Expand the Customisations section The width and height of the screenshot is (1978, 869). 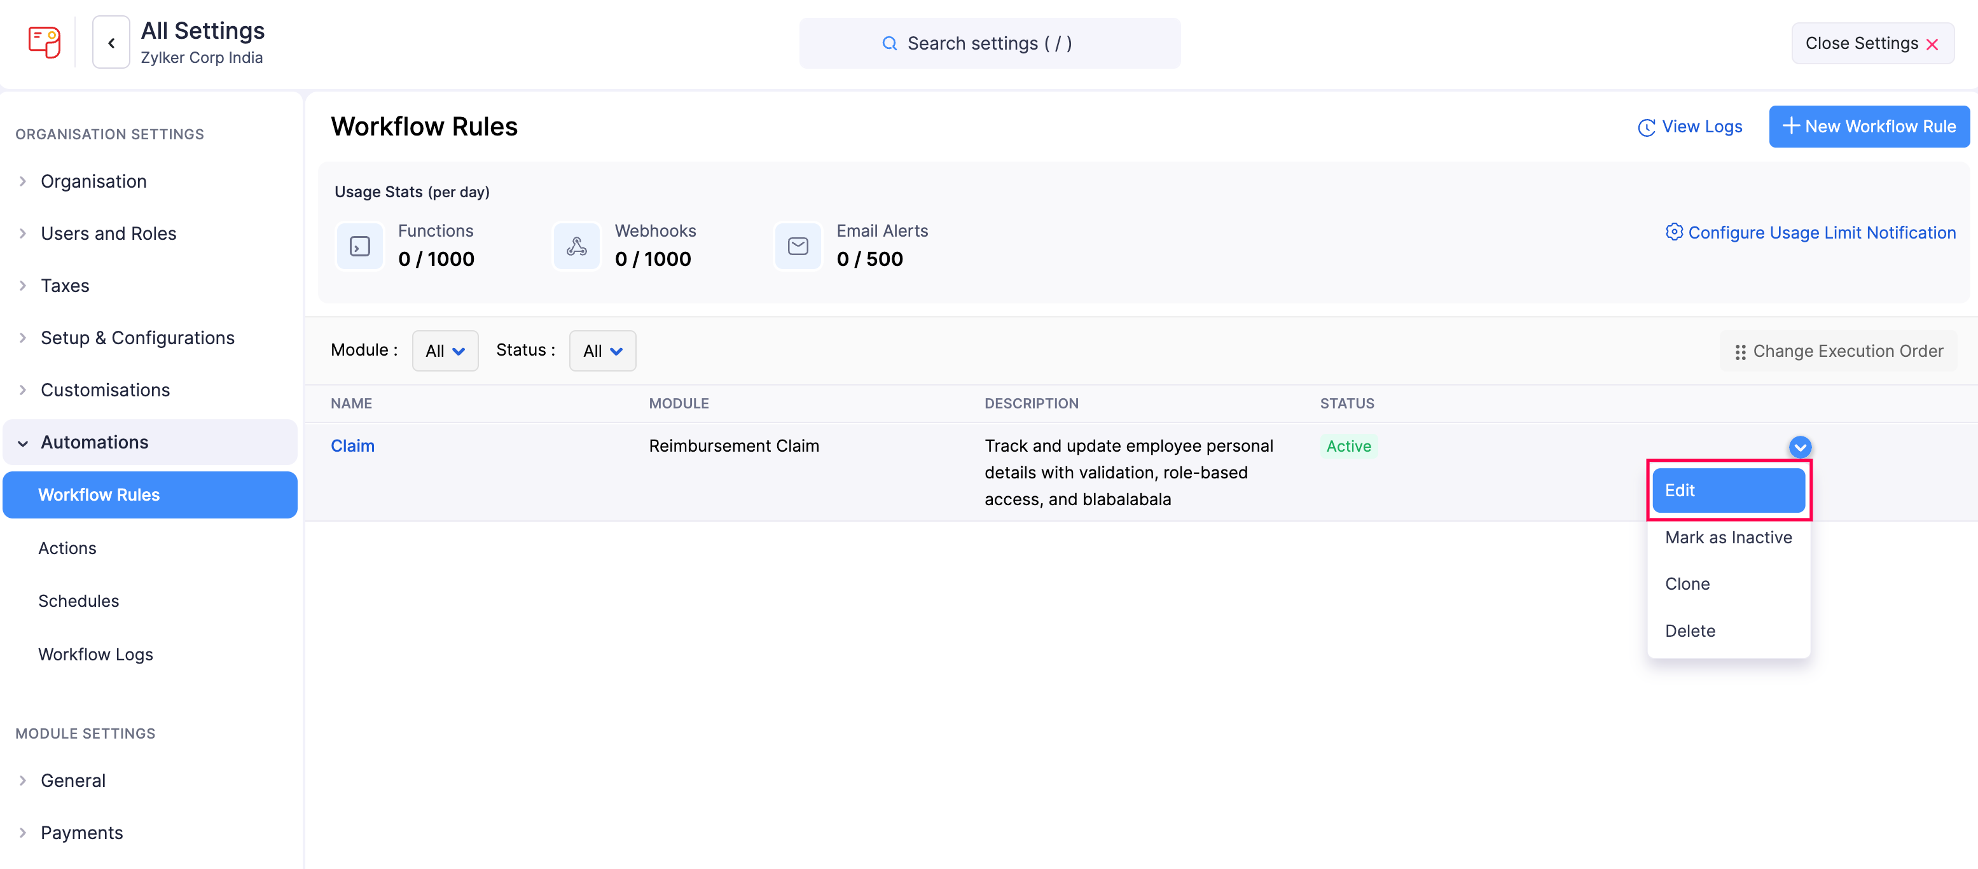click(151, 391)
